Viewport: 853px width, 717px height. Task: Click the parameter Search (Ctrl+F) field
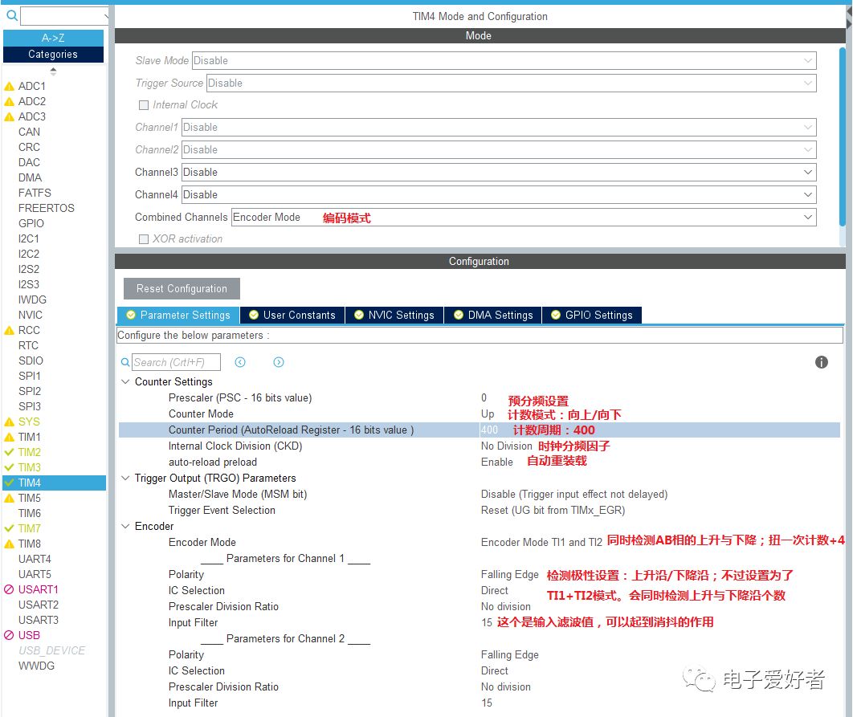coord(176,362)
